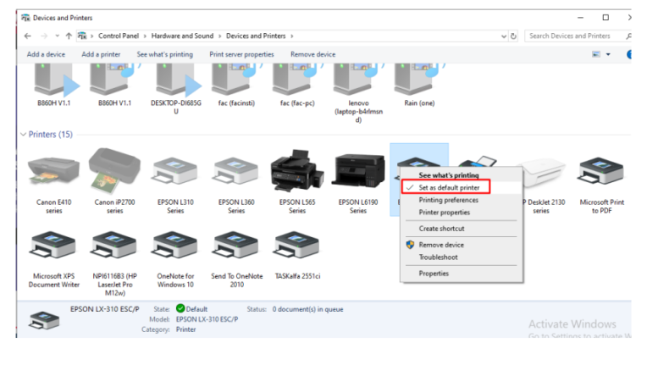Open Printer properties from context menu
The image size is (669, 365).
tap(444, 213)
